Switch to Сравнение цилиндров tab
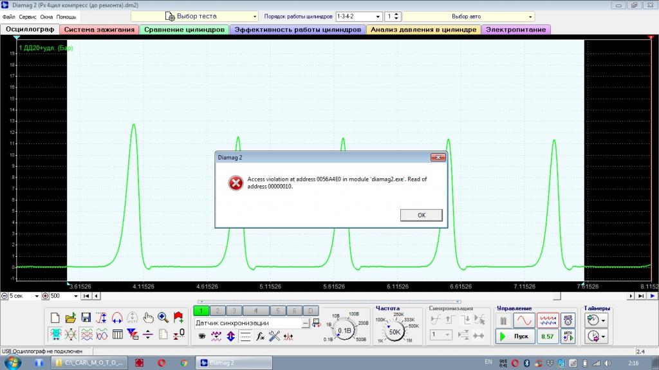This screenshot has height=370, width=659. tap(185, 30)
